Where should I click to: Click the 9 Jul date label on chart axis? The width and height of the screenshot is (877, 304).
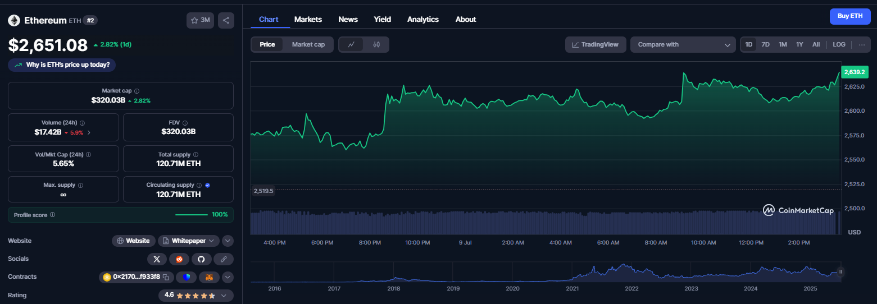465,243
